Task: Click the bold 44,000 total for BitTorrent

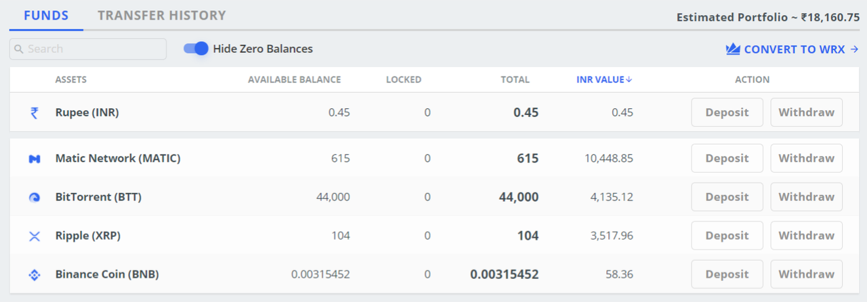Action: coord(519,197)
